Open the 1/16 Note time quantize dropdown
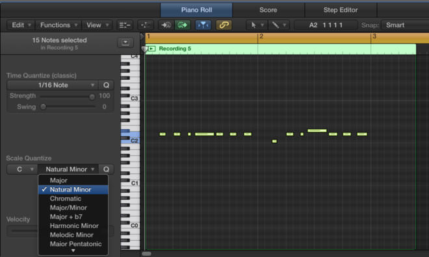Image resolution: width=429 pixels, height=257 pixels. coord(53,85)
